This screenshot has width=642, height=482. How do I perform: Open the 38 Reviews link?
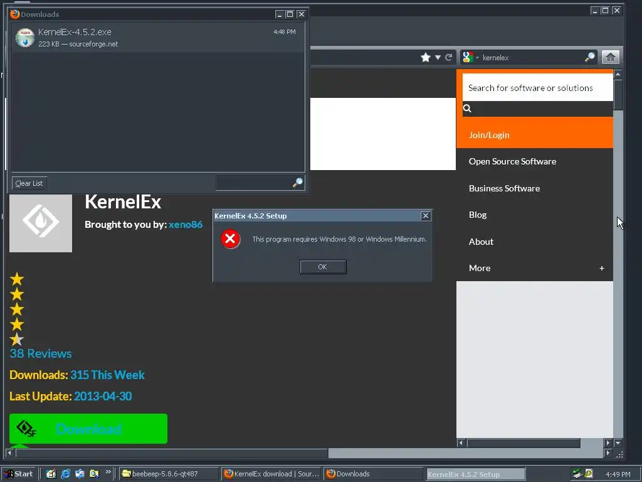tap(41, 353)
